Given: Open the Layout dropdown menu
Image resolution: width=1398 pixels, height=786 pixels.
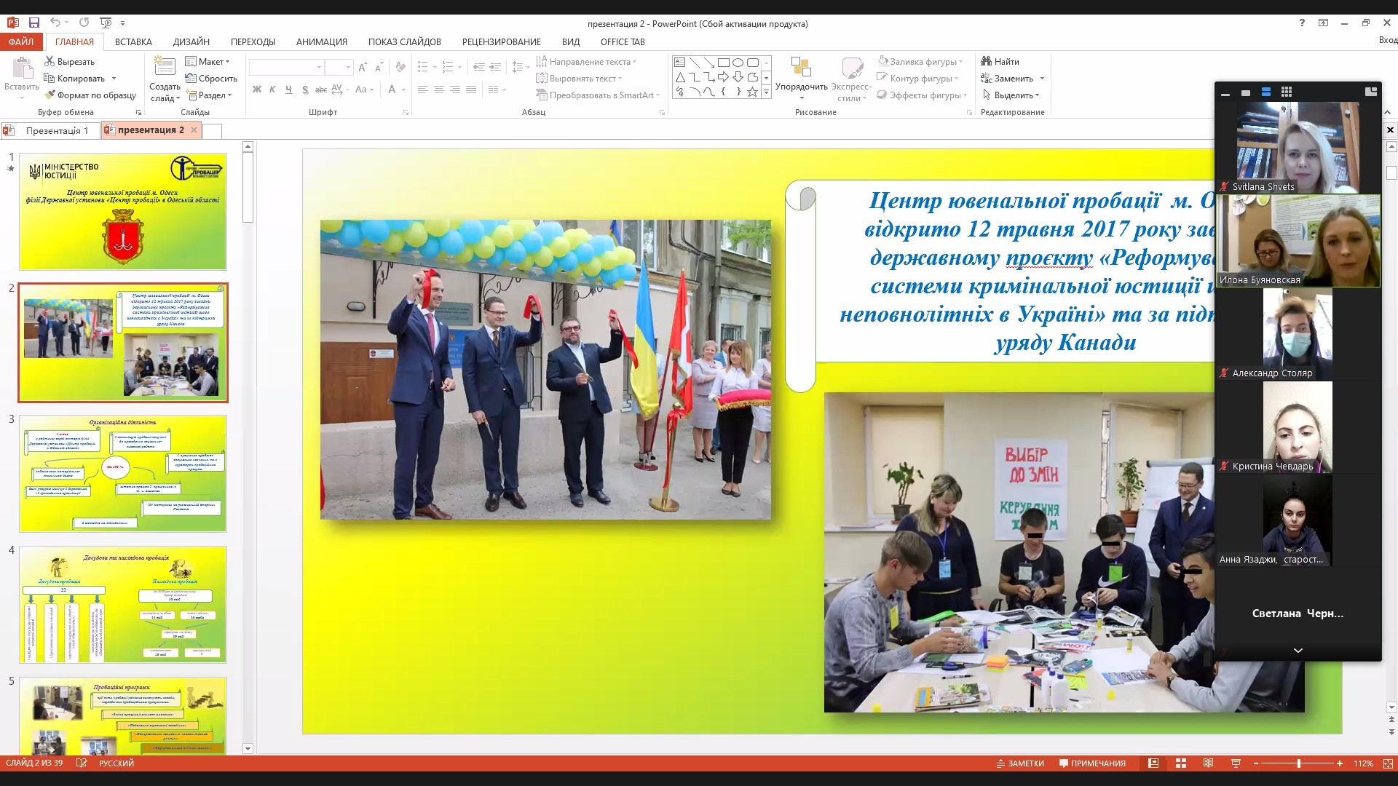Looking at the screenshot, I should (207, 62).
